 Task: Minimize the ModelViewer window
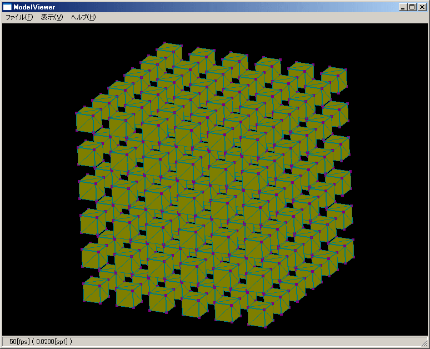point(403,7)
